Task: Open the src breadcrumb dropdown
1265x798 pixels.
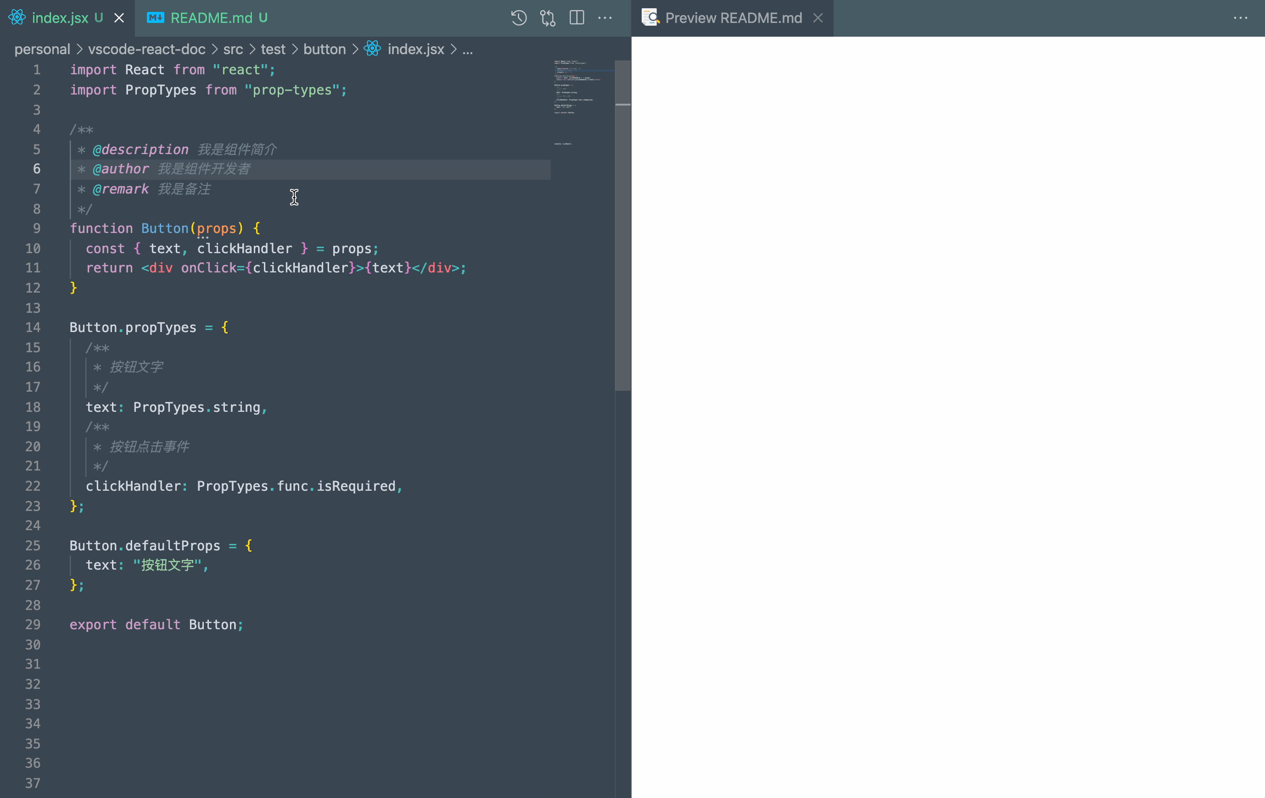Action: coord(233,49)
